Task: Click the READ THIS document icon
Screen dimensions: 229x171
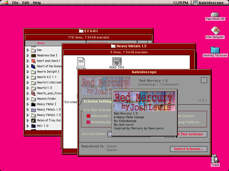Action: click(x=117, y=62)
